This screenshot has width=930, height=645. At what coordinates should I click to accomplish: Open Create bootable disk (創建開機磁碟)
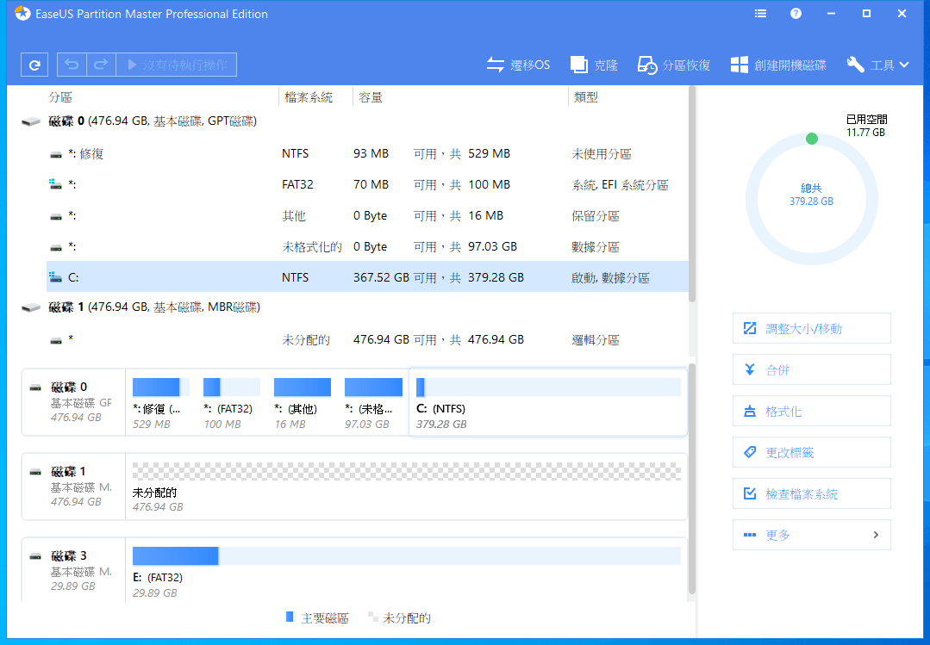pos(778,65)
